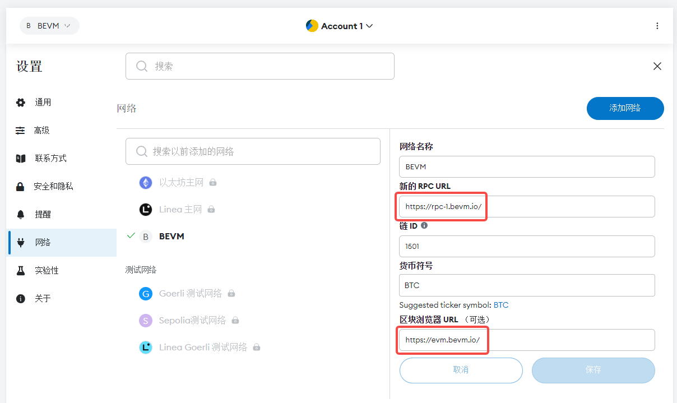Click the magnifier icon in settings search
The image size is (677, 403).
142,66
